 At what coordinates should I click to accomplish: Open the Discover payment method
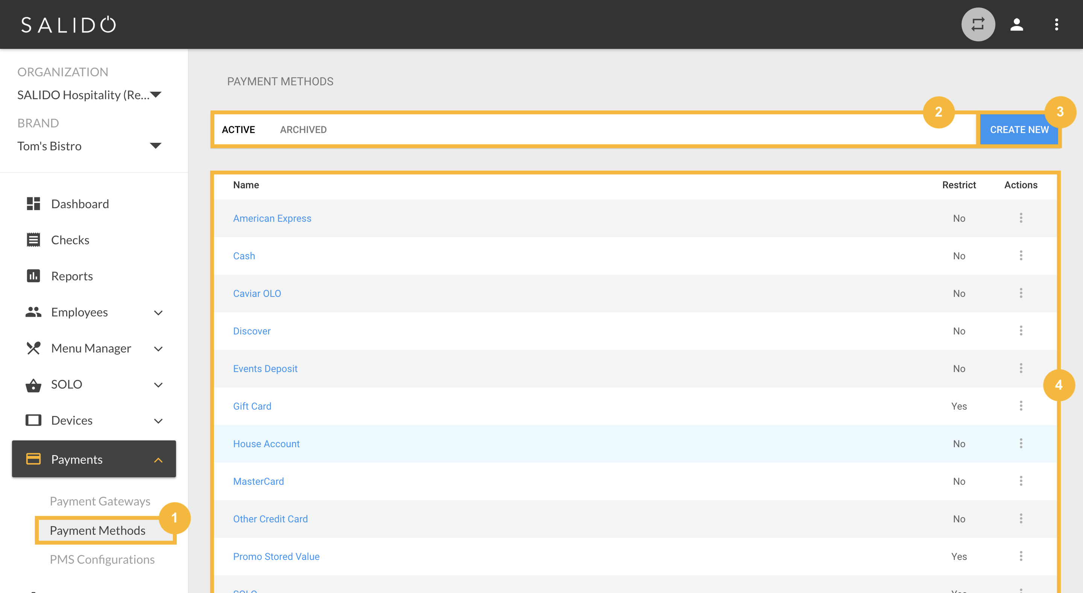click(252, 331)
